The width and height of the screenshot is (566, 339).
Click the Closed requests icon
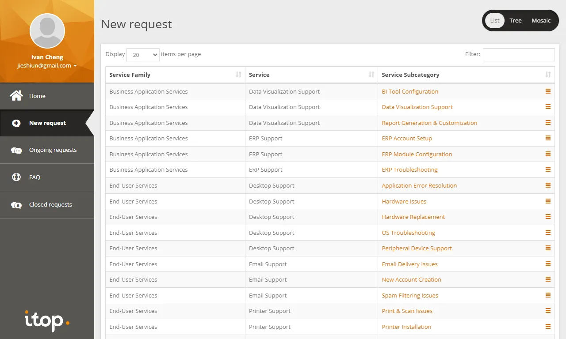[x=16, y=205]
